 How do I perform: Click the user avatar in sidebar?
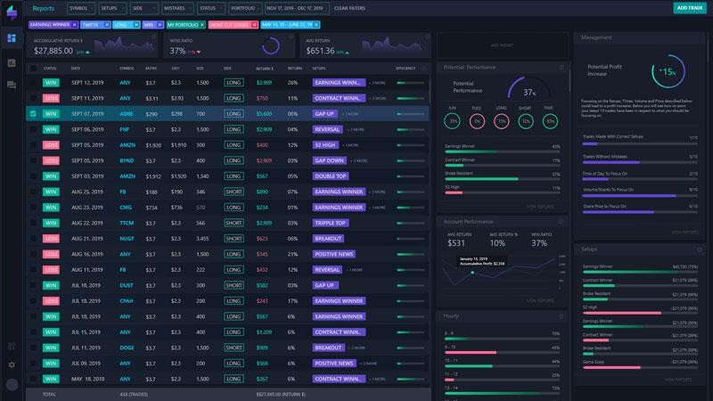click(12, 385)
